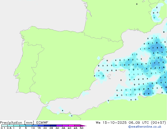
Task: Pick the 5–10 mm legend color box
Action: point(29,126)
